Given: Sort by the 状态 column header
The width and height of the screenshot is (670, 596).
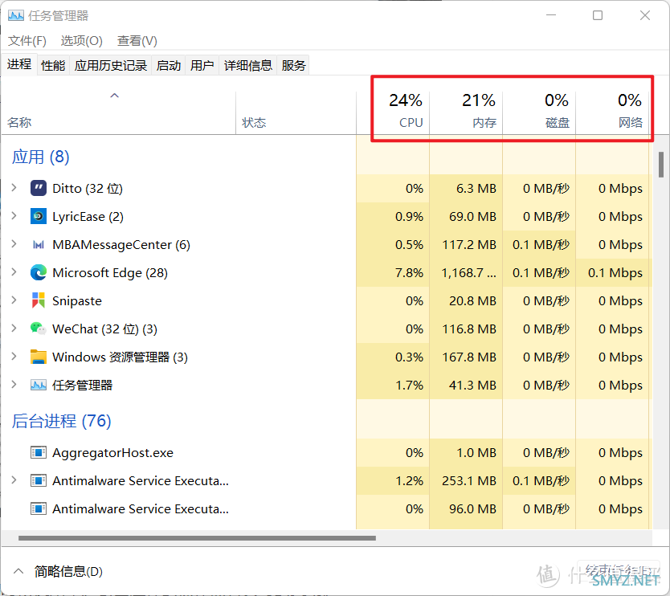Looking at the screenshot, I should point(296,112).
